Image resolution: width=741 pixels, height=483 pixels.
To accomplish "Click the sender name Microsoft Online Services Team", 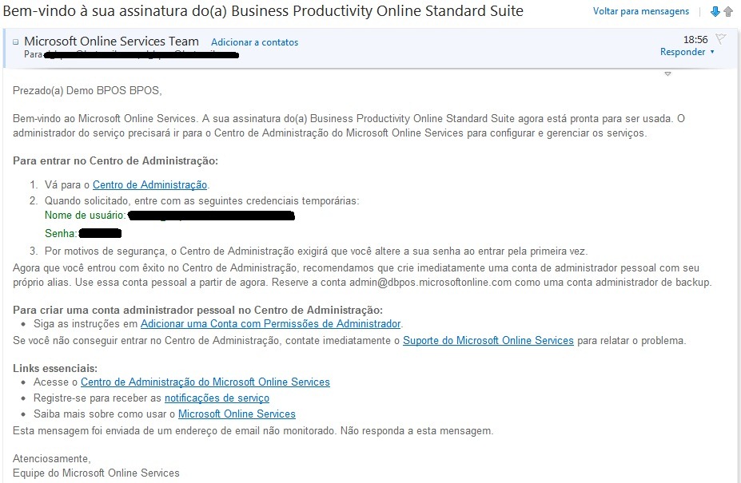I will [111, 41].
